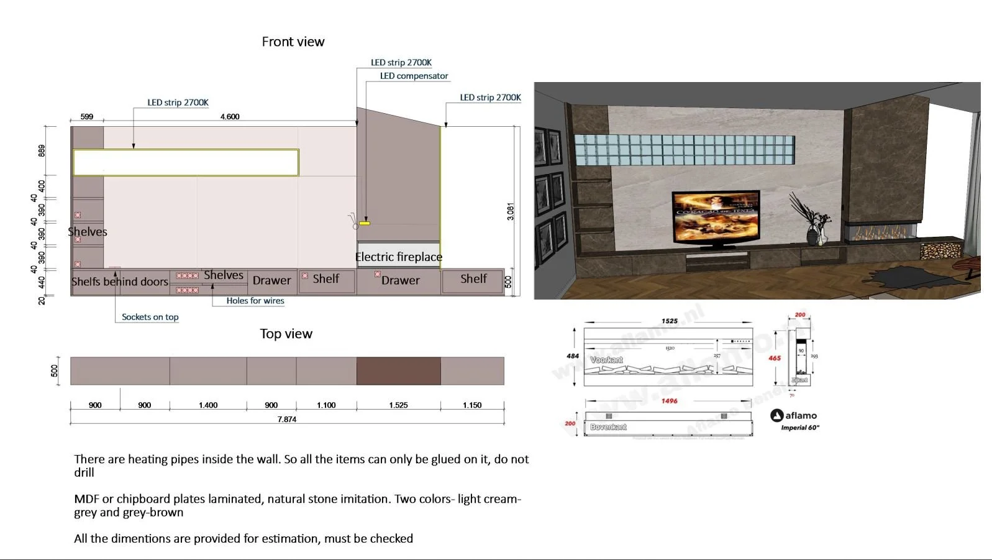The image size is (992, 560).
Task: Select the 'Front view' heading
Action: point(293,42)
